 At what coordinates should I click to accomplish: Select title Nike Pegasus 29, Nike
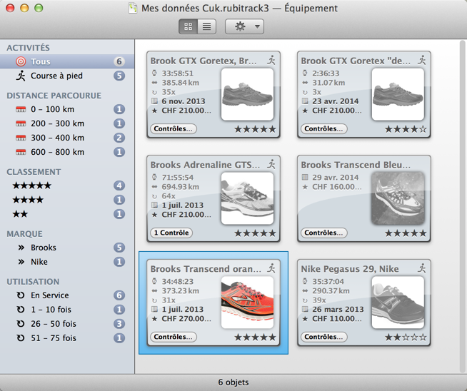click(350, 269)
